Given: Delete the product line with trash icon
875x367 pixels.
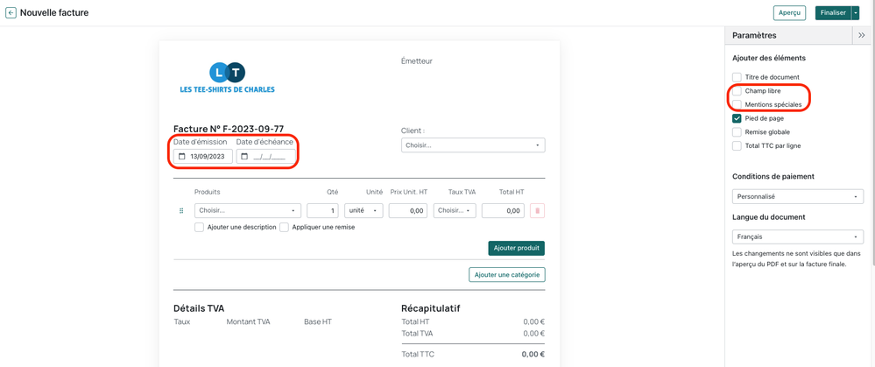Looking at the screenshot, I should (x=537, y=211).
